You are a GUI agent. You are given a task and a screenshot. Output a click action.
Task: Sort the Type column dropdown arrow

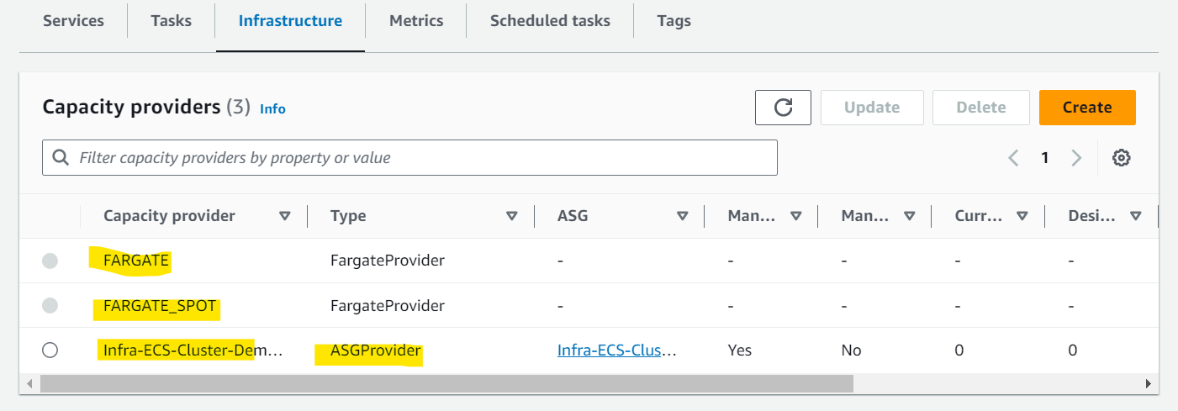coord(512,216)
